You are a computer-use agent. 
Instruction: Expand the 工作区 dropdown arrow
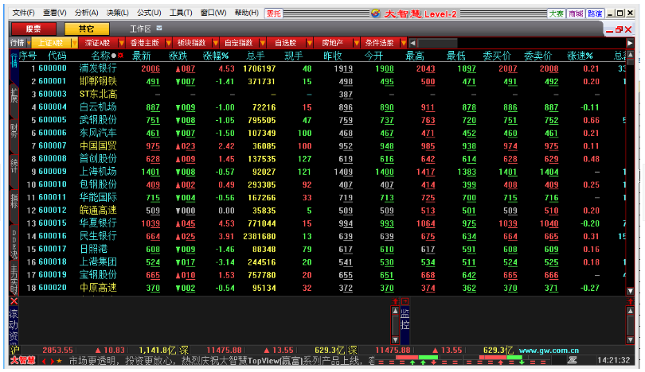tap(159, 29)
